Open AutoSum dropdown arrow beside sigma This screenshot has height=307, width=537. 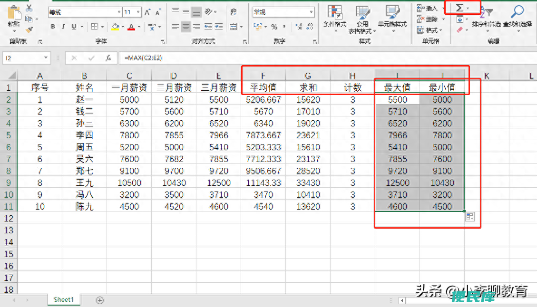pos(468,8)
